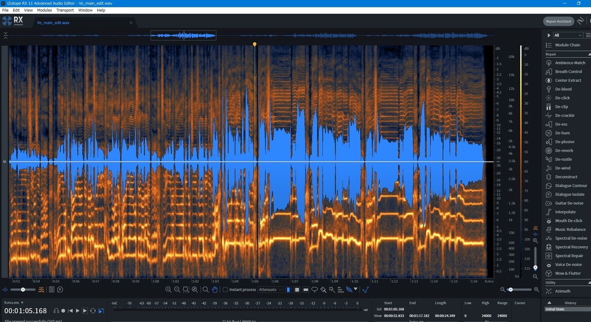Toggle the follow playhead button
Image resolution: width=591 pixels, height=322 pixels.
[x=101, y=311]
